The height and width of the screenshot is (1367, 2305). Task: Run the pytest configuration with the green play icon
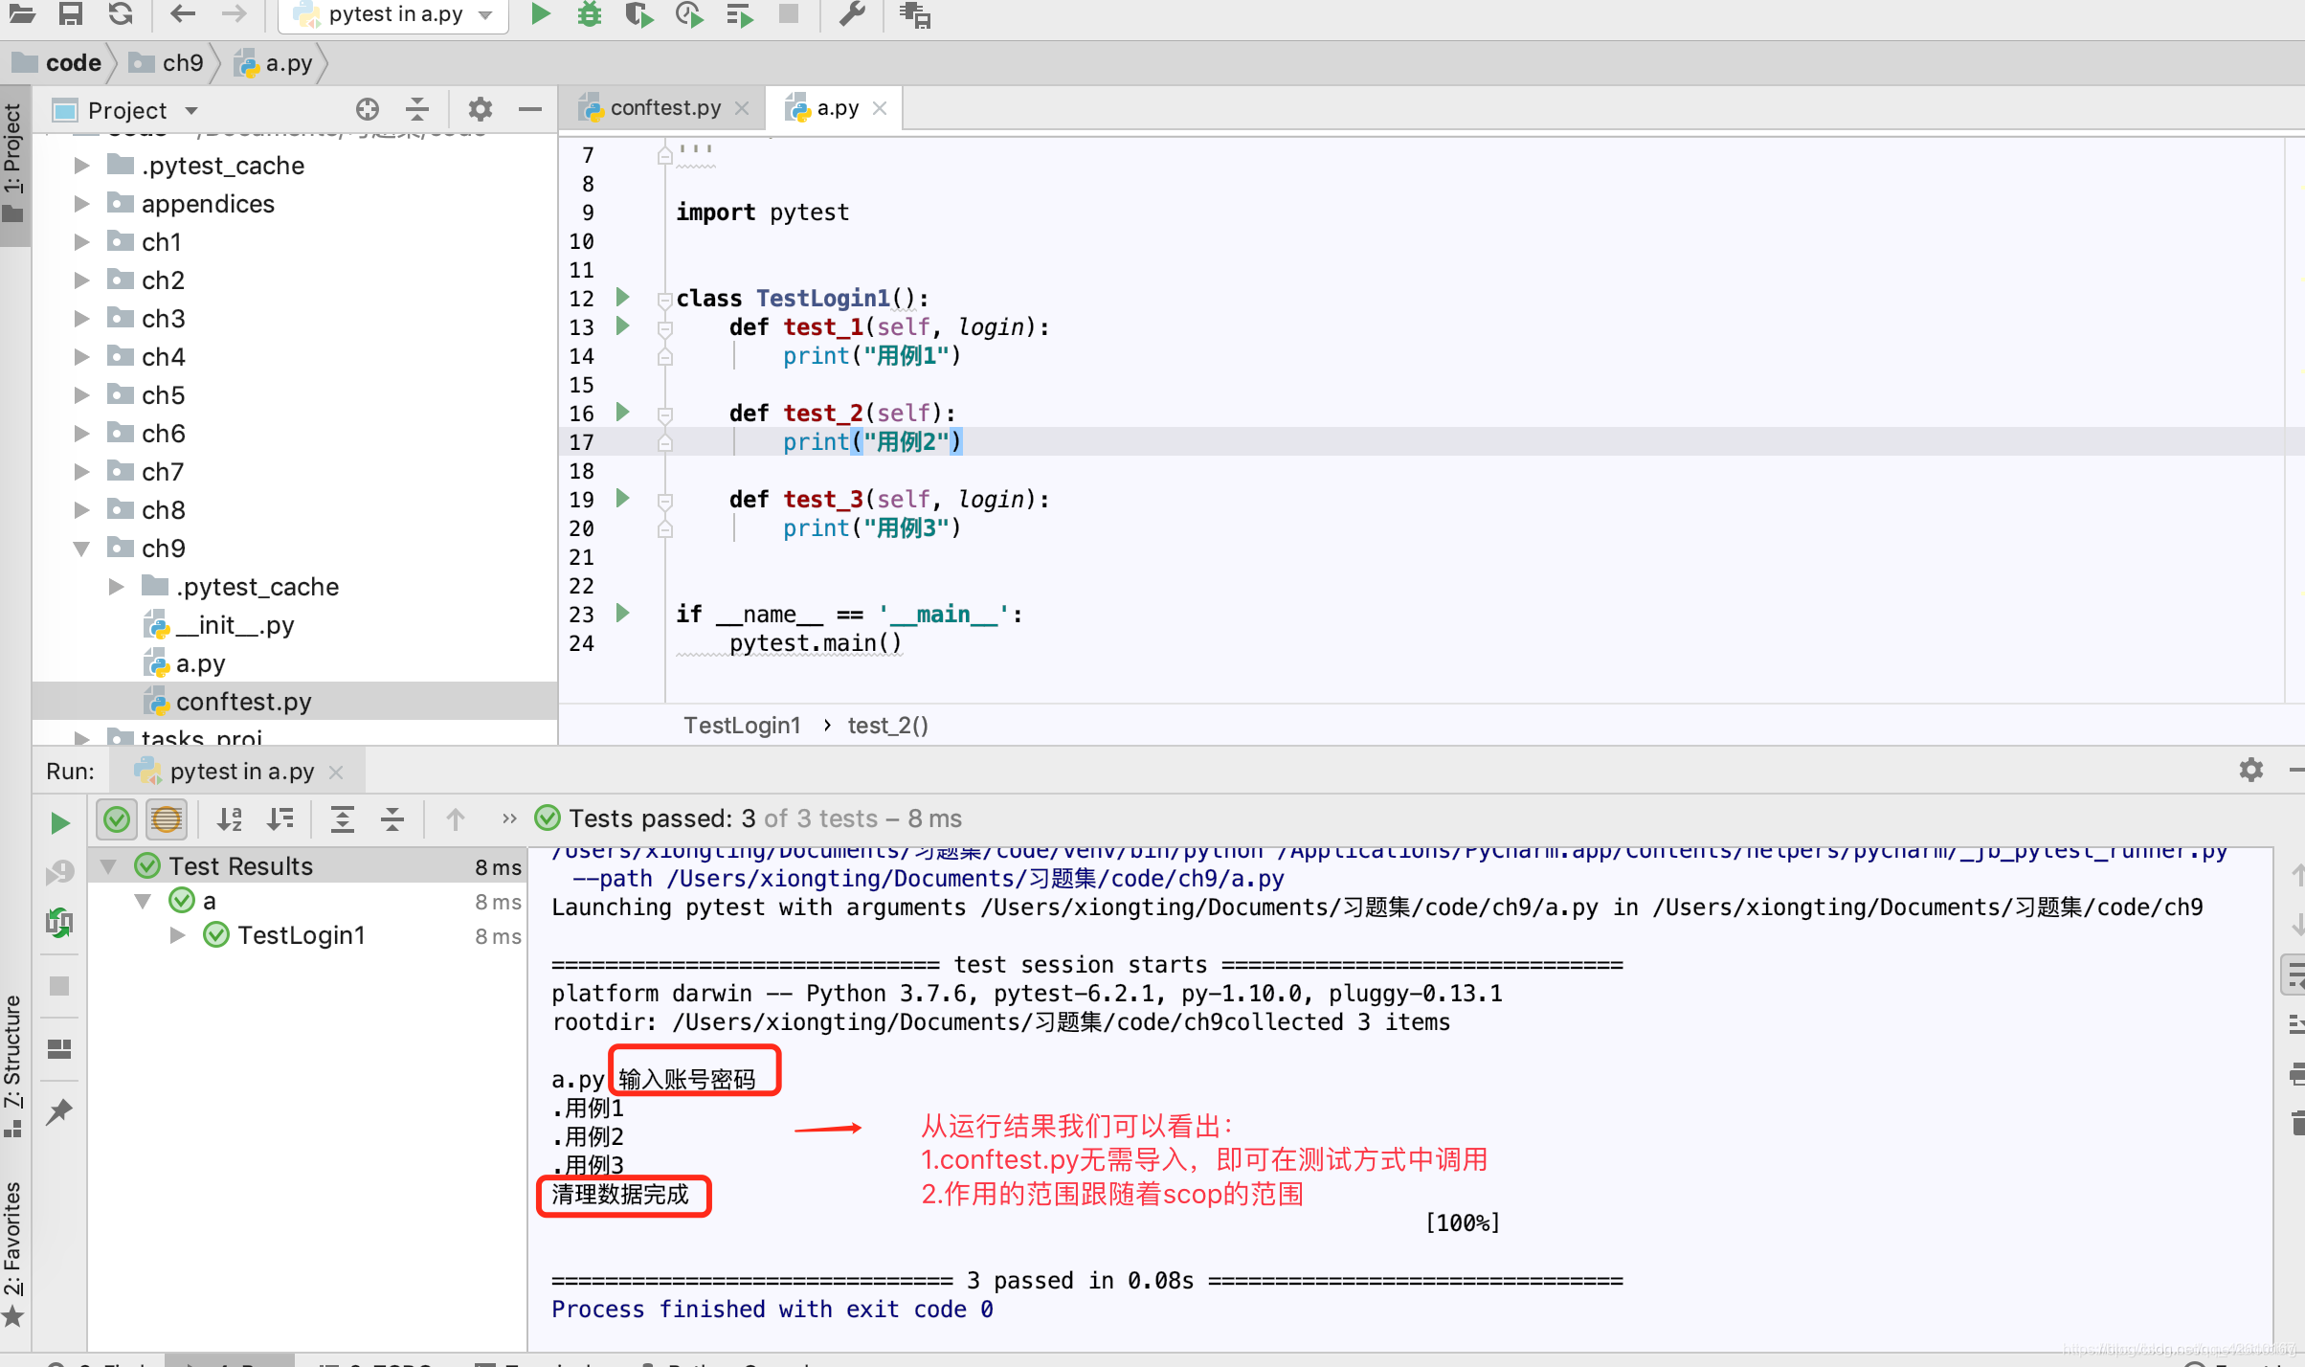pos(539,15)
